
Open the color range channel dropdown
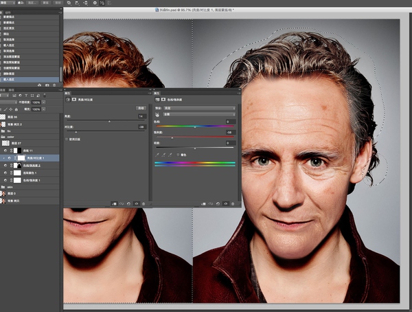(199, 115)
